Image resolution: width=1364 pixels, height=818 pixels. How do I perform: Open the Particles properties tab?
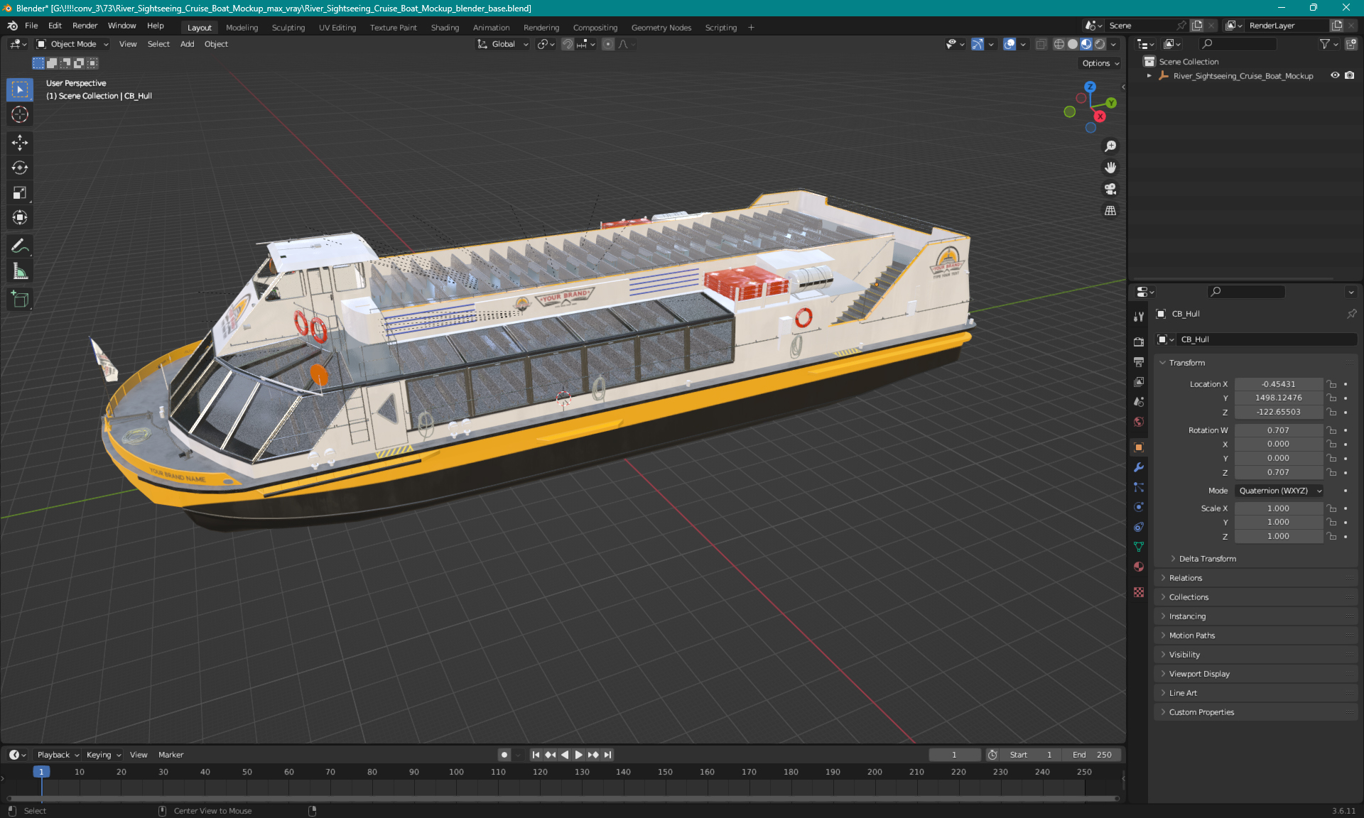pyautogui.click(x=1139, y=487)
